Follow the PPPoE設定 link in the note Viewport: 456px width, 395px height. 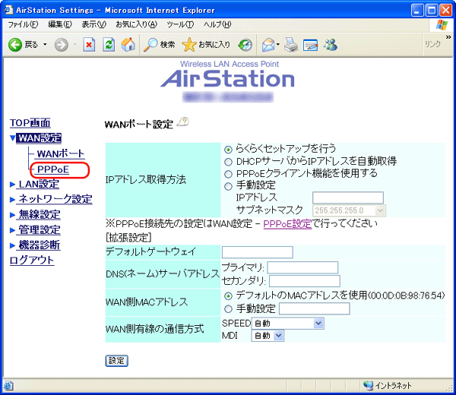(x=287, y=224)
